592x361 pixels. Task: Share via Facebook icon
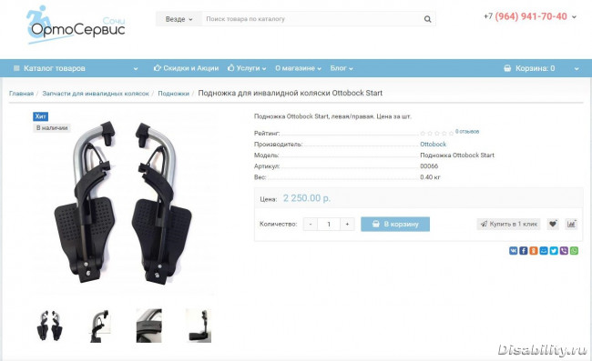(x=524, y=251)
